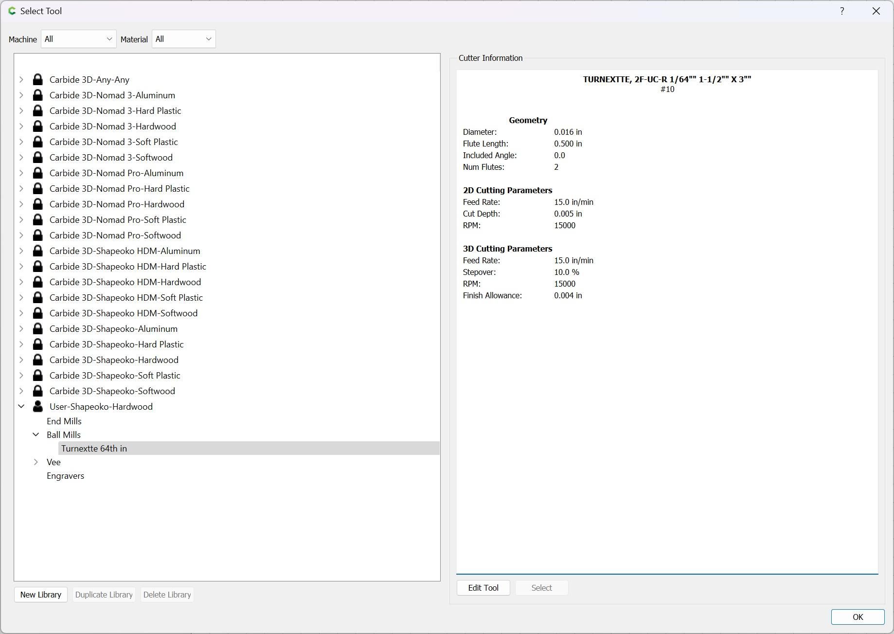Click the Stepover 10.0 % value

click(x=567, y=272)
